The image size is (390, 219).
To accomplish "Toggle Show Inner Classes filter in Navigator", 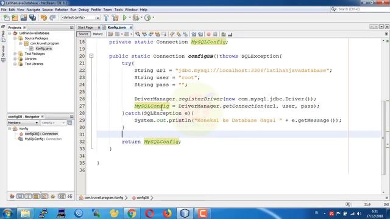I will [x=44, y=196].
